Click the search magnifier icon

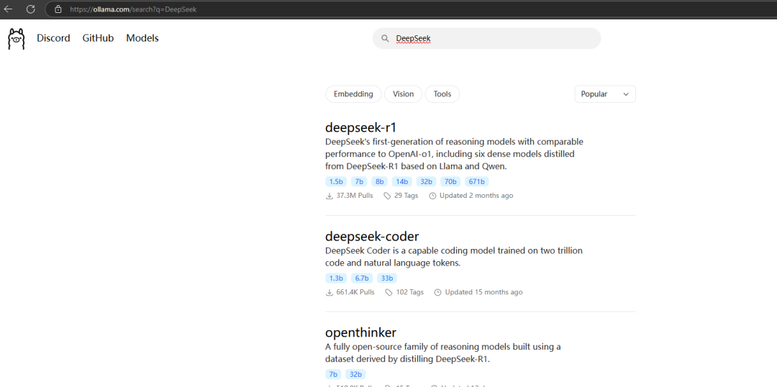385,39
